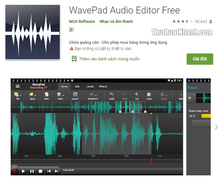Stop playback with the square button
This screenshot has height=181, width=222.
(40, 171)
